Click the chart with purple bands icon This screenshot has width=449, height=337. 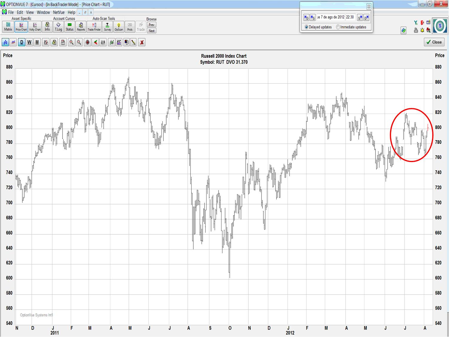pos(119,42)
